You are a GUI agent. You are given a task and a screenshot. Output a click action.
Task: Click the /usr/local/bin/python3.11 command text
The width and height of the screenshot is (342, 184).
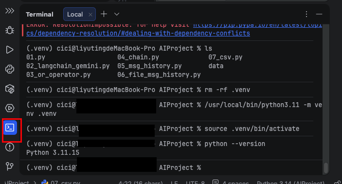point(252,105)
